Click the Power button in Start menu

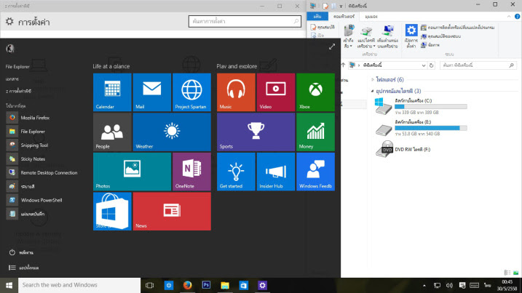click(21, 252)
